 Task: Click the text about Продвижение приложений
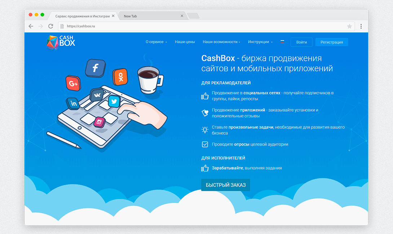[x=265, y=113]
